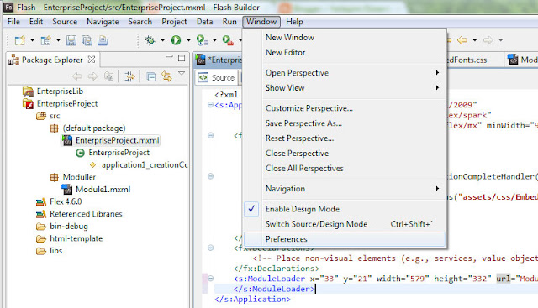Click the Up-level icon in Package Explorer

(x=108, y=76)
